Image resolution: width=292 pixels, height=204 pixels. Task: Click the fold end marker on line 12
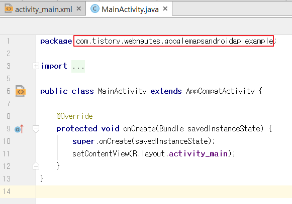pos(36,166)
